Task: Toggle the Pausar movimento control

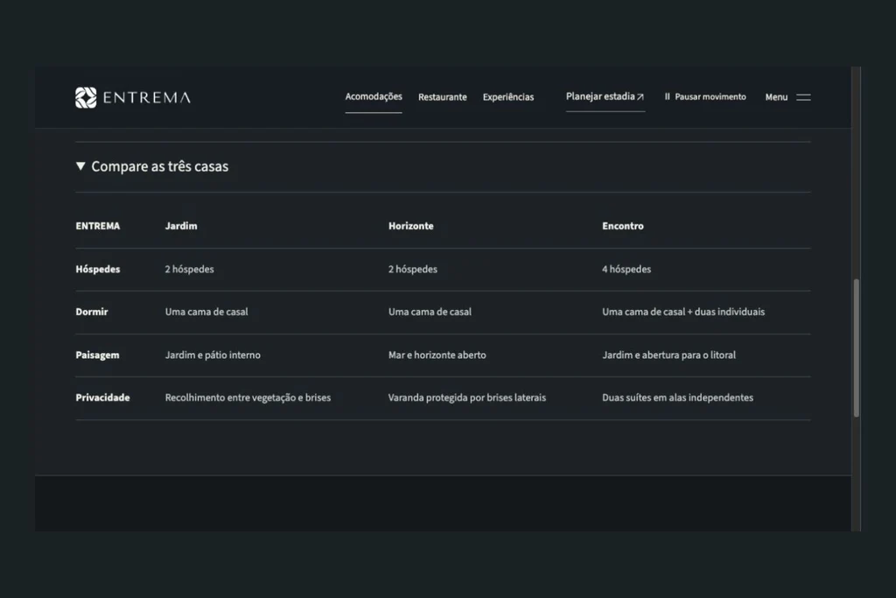Action: point(705,96)
